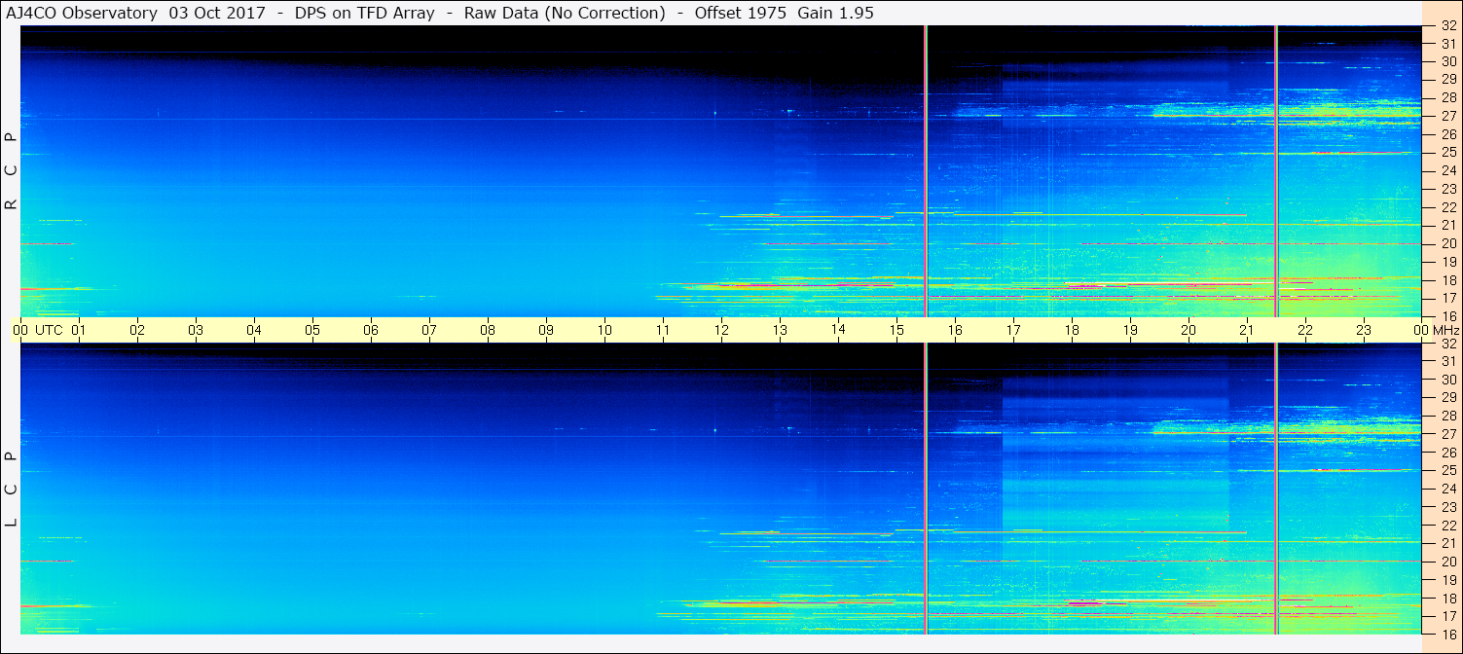The height and width of the screenshot is (654, 1463).
Task: Click the 26 MHz label on LCP scale
Action: click(1447, 453)
